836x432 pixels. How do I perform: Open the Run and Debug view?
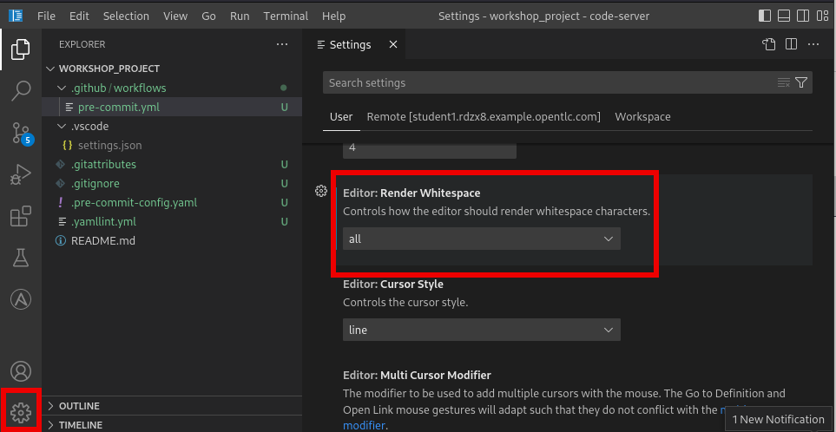(20, 174)
